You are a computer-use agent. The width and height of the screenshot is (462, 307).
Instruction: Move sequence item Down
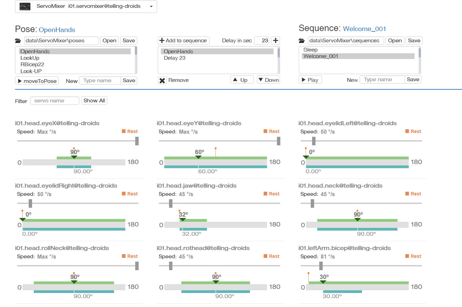click(x=268, y=80)
